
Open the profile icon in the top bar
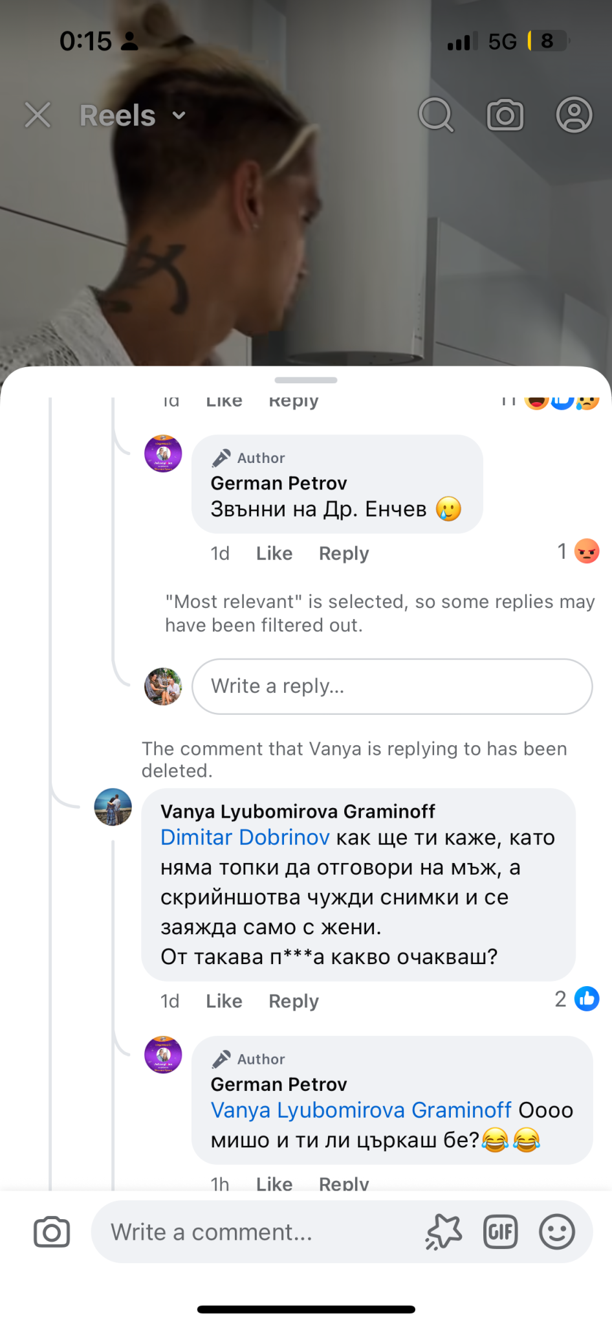click(574, 115)
